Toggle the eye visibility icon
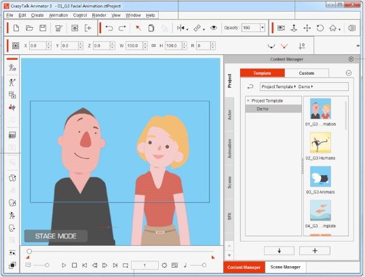This screenshot has width=365, height=277. tap(214, 28)
